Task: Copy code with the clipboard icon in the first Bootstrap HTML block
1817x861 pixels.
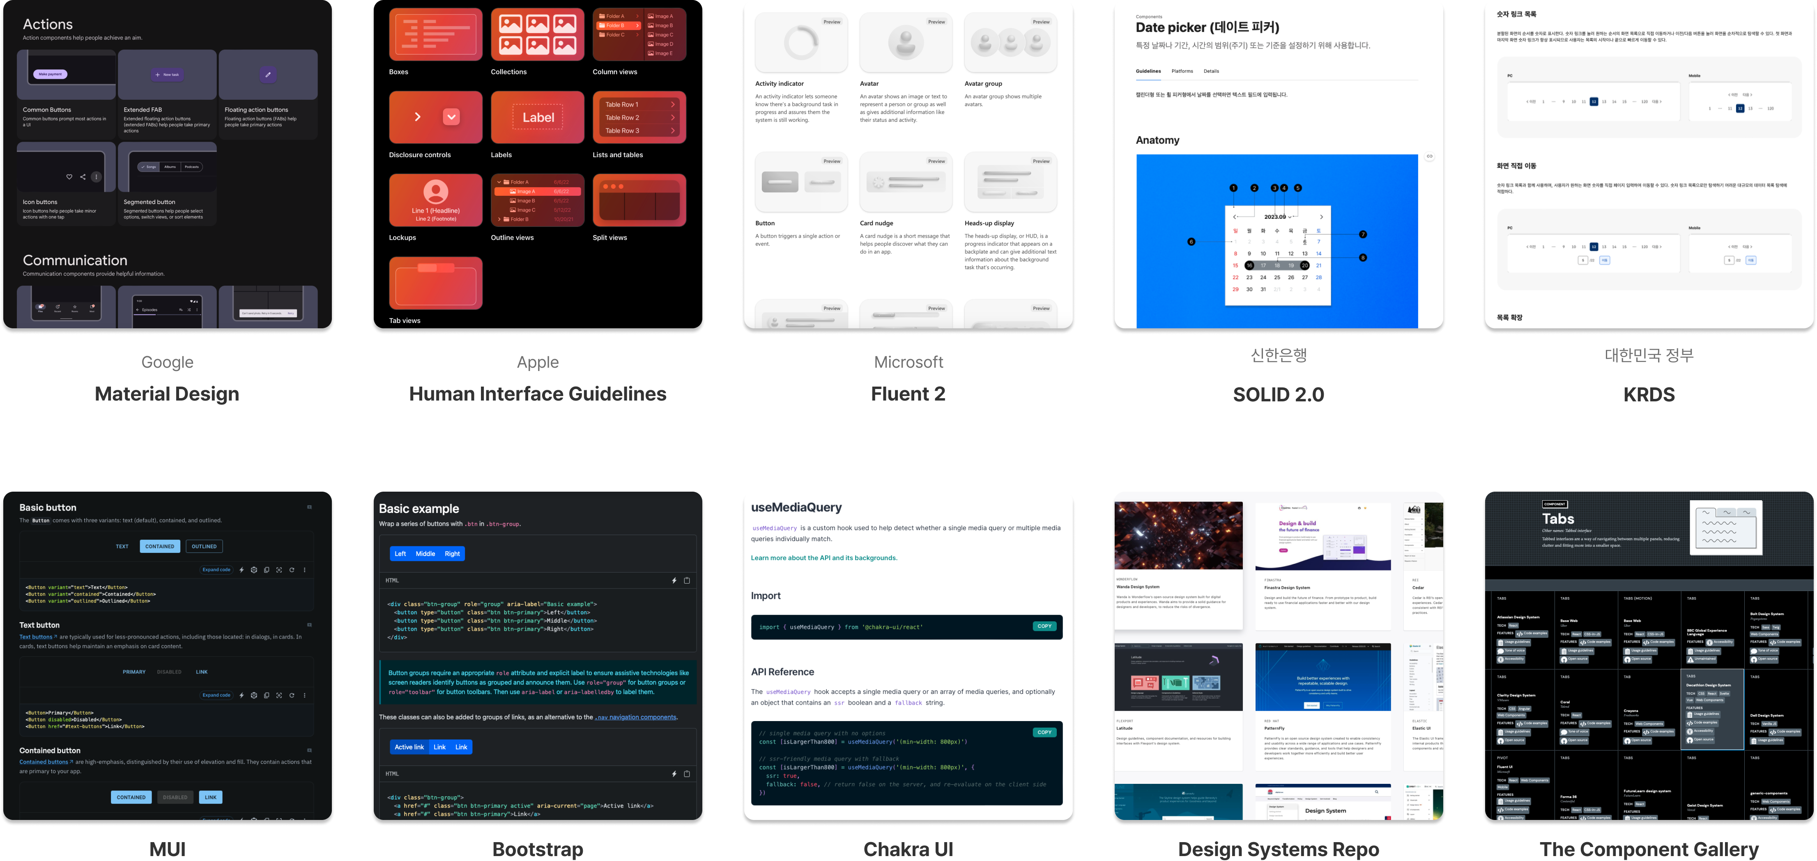Action: tap(687, 581)
